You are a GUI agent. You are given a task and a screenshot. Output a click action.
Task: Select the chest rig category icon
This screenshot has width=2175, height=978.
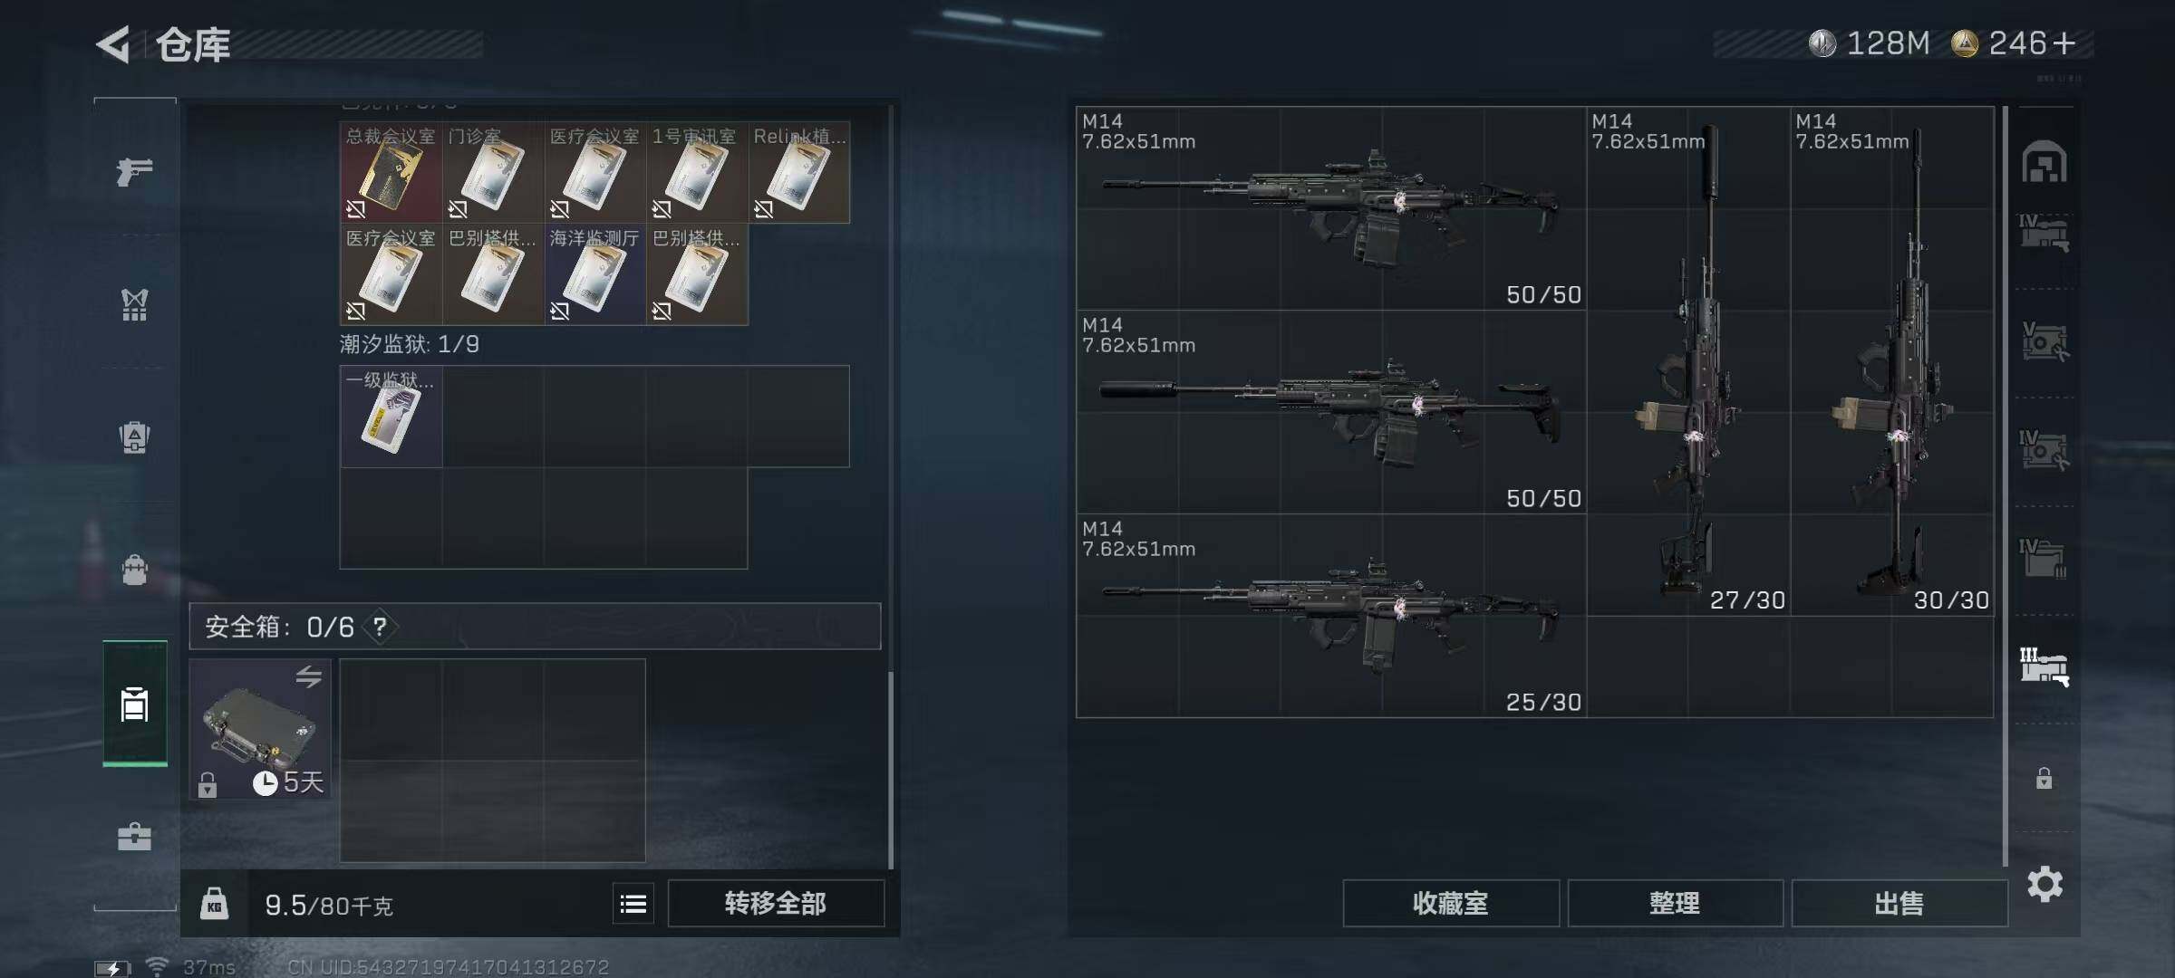134,570
